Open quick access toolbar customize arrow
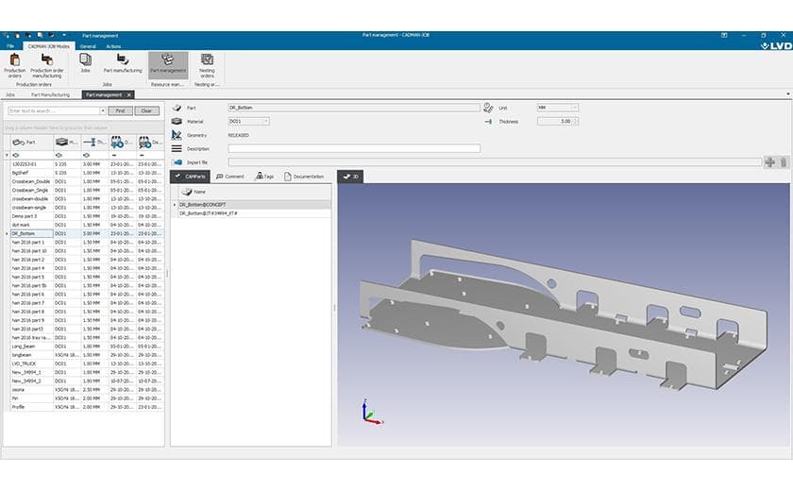The image size is (793, 491). (64, 35)
